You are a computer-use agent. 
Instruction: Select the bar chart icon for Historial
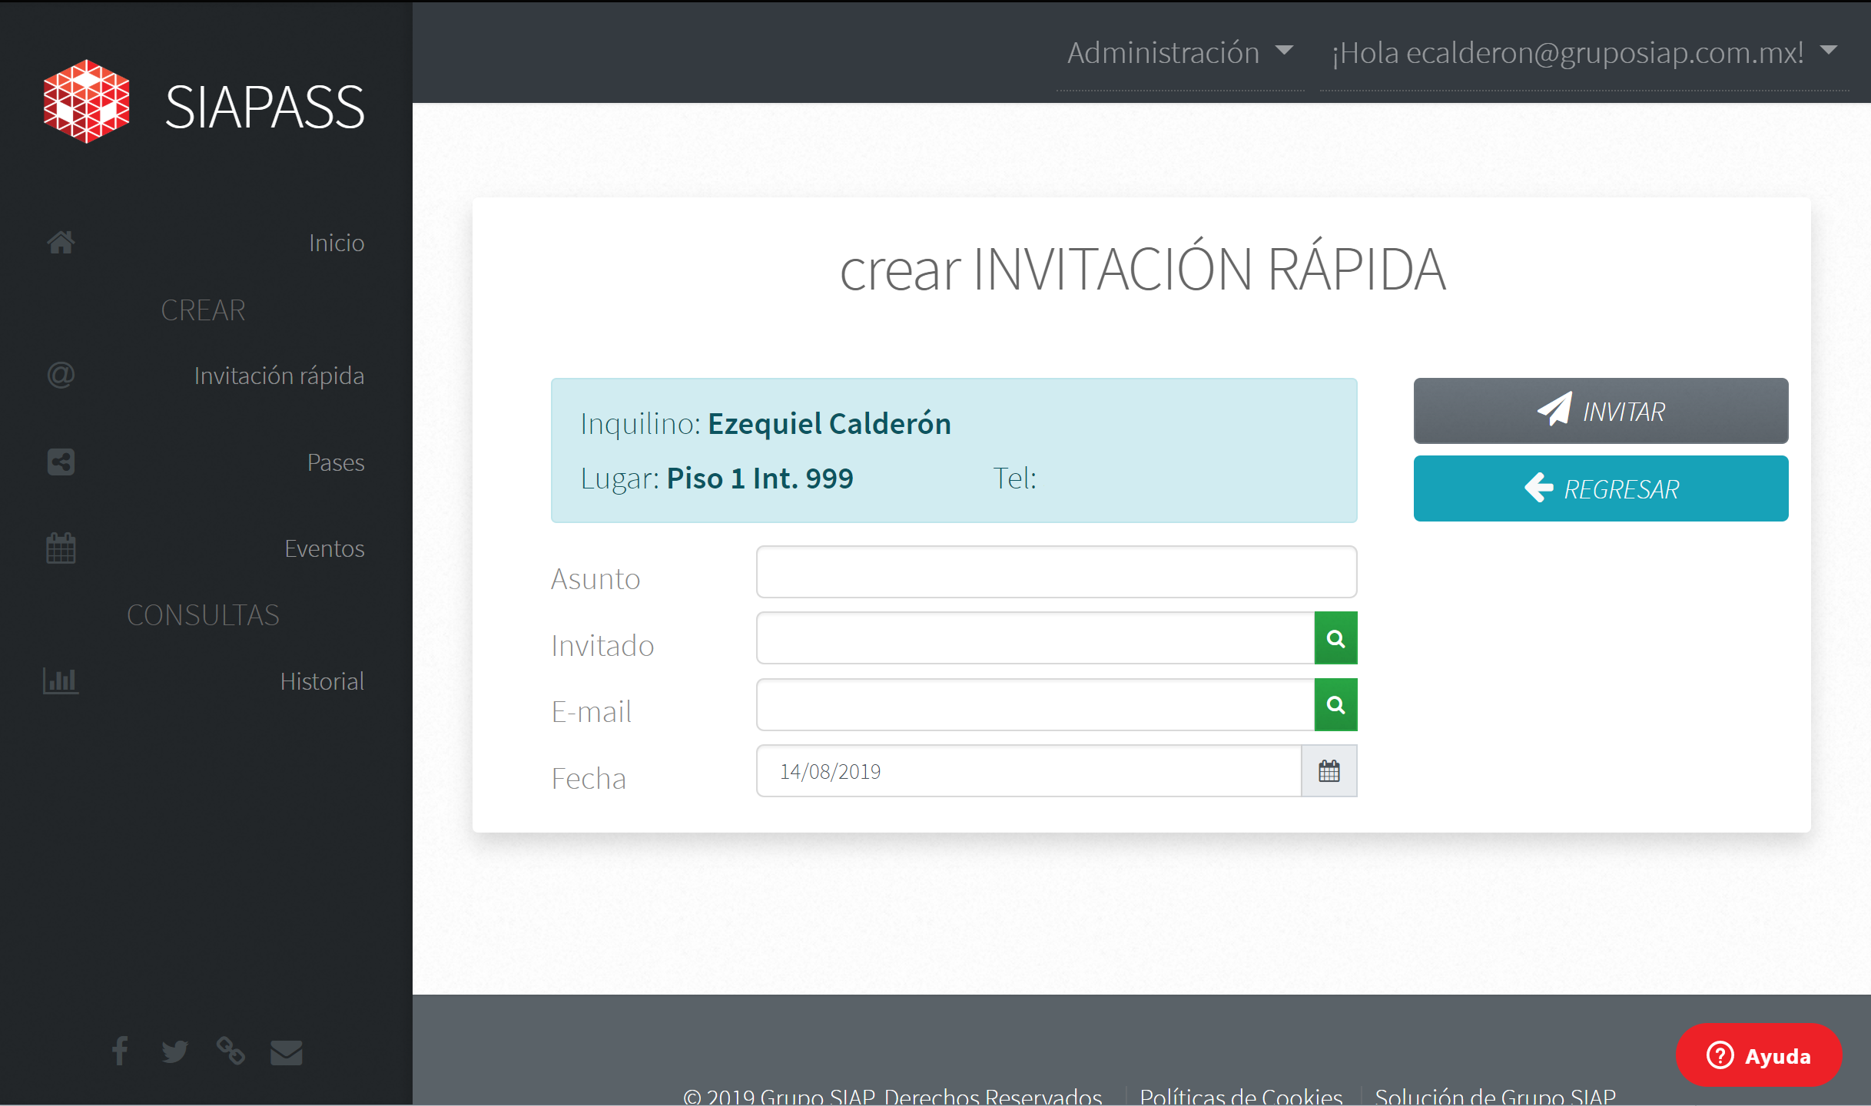coord(61,680)
